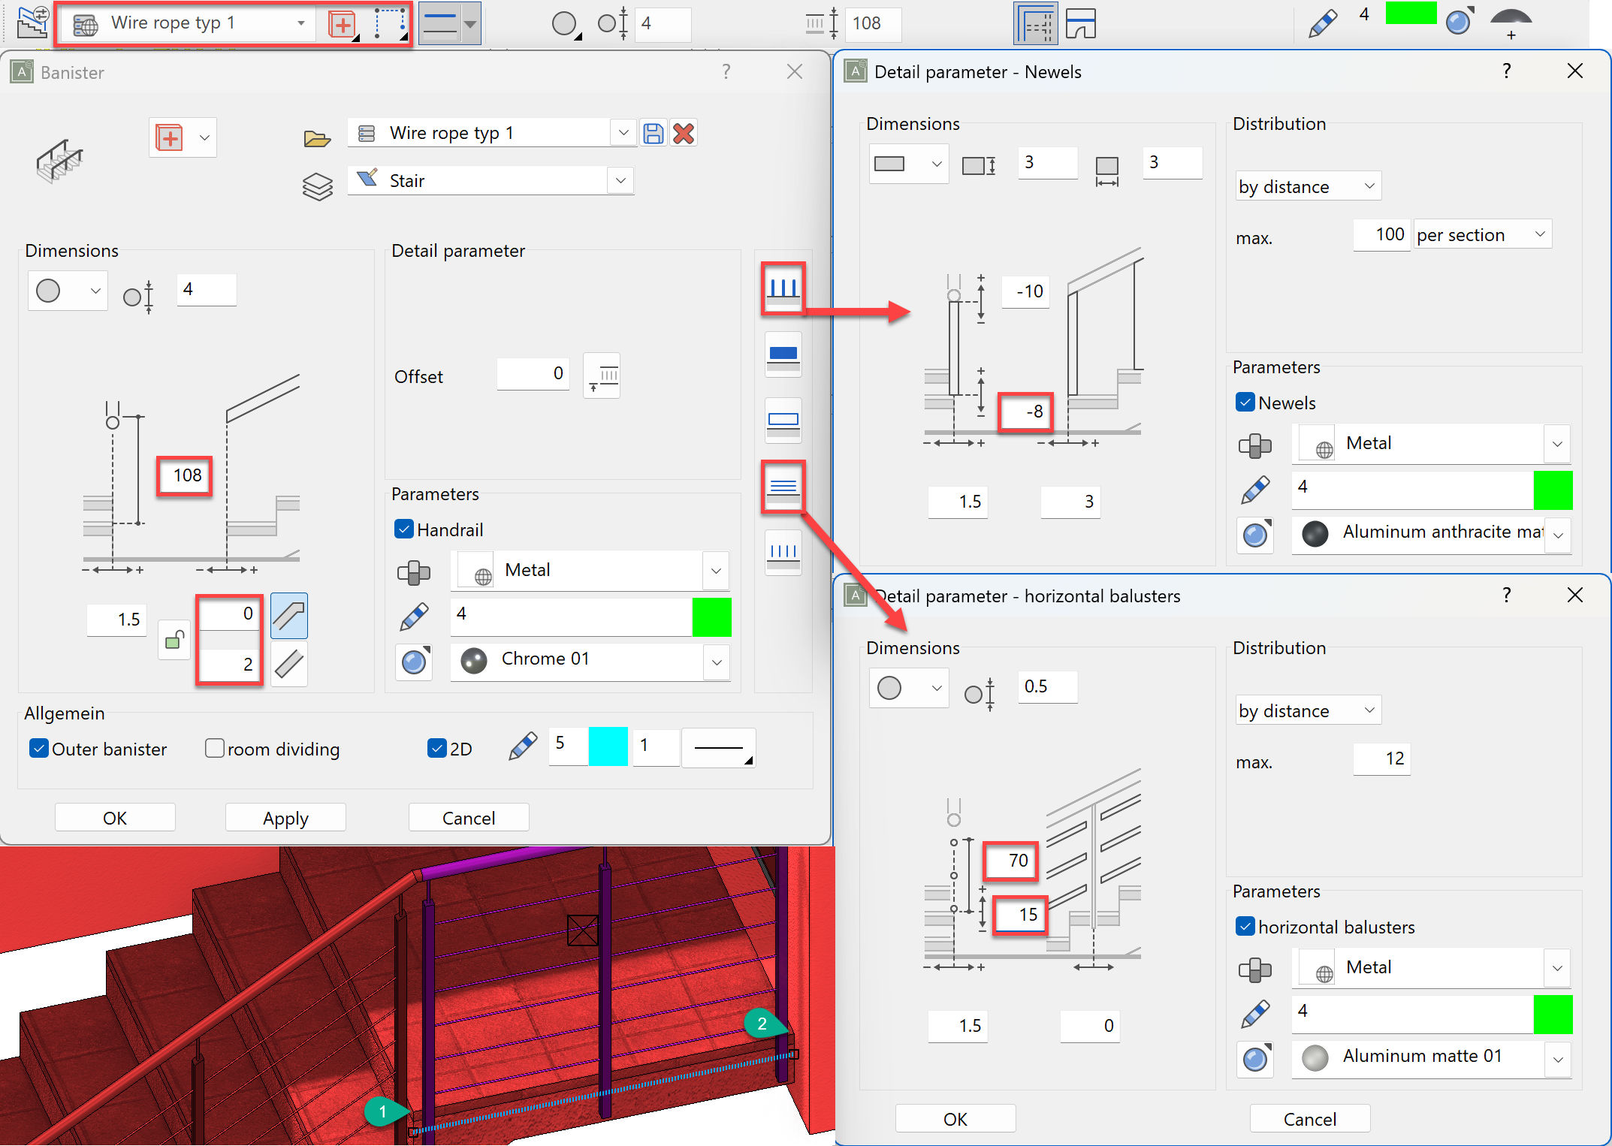The height and width of the screenshot is (1146, 1612).
Task: Save the Wire rope typ 1 banister style
Action: point(654,134)
